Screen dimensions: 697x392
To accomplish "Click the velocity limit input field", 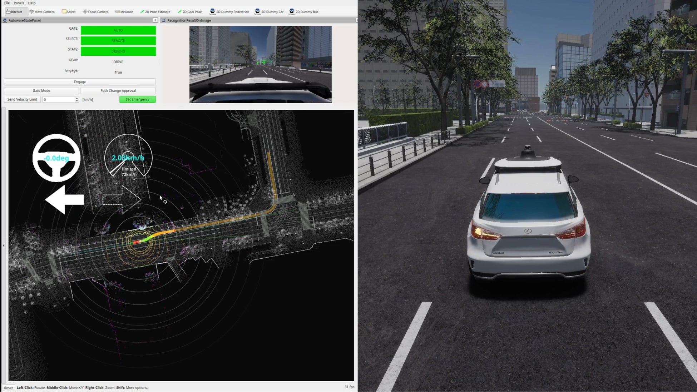I will (x=58, y=100).
